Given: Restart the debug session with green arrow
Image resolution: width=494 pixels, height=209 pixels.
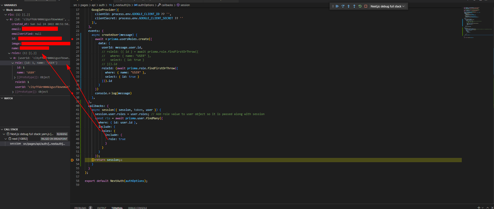Looking at the screenshot, I should click(x=360, y=6).
